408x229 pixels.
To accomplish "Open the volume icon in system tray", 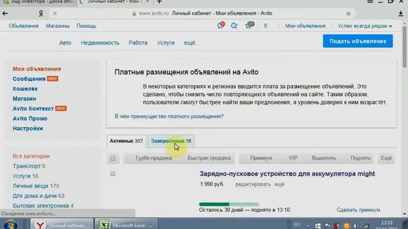I will tap(356, 226).
